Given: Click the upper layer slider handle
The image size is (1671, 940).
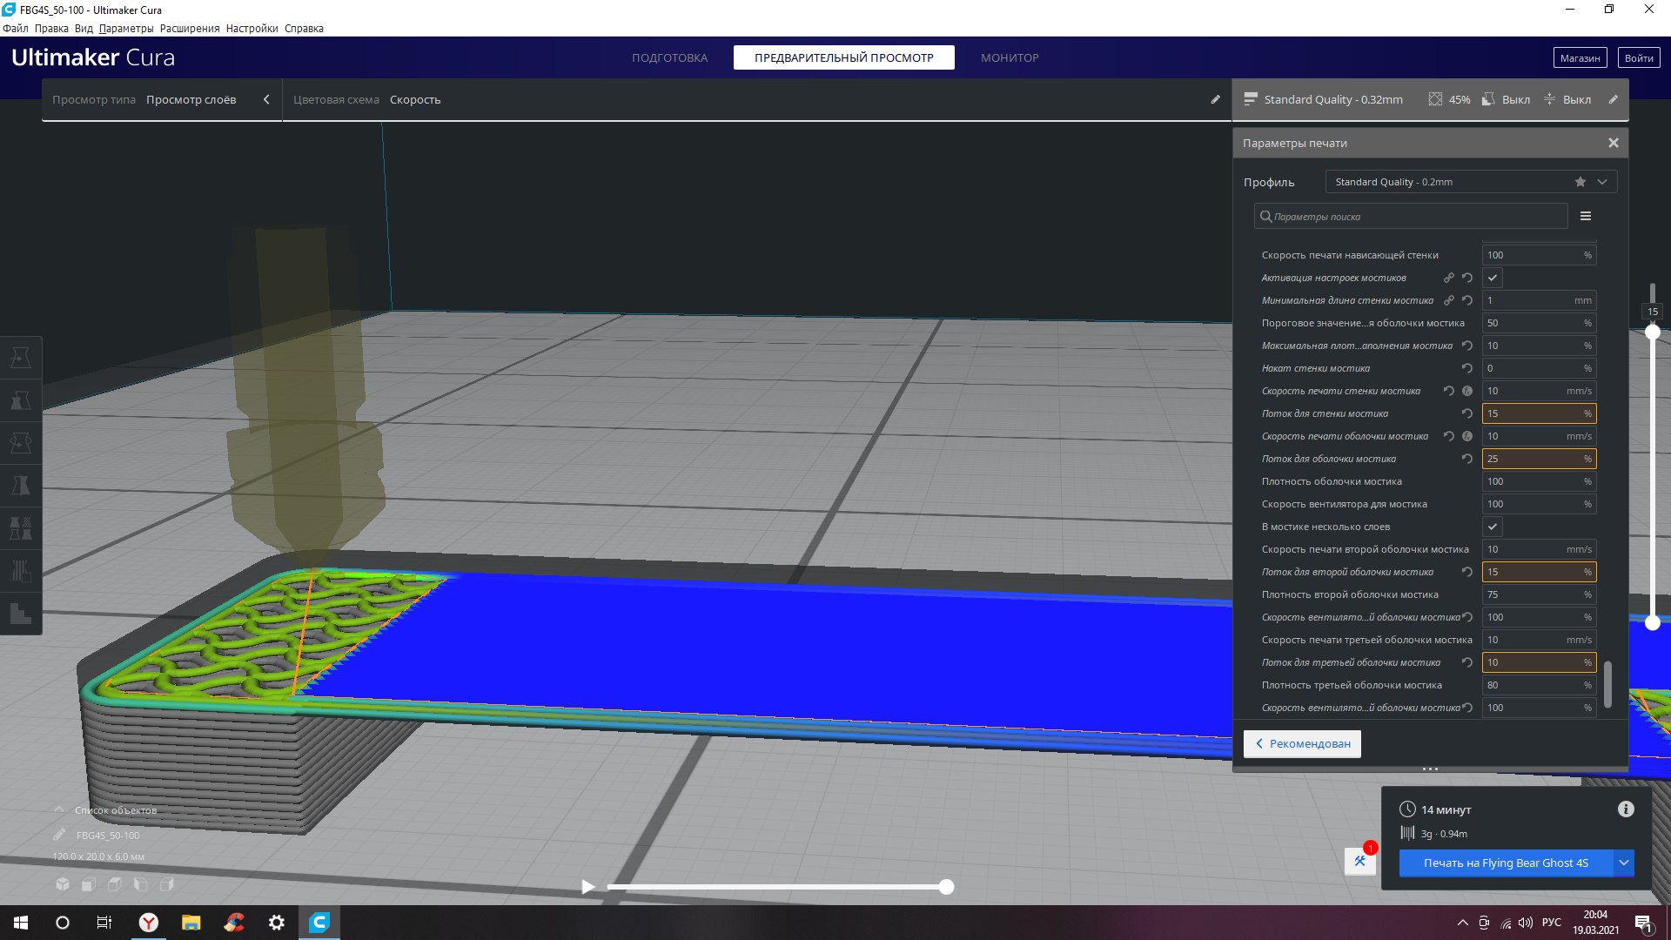Looking at the screenshot, I should 1653,332.
